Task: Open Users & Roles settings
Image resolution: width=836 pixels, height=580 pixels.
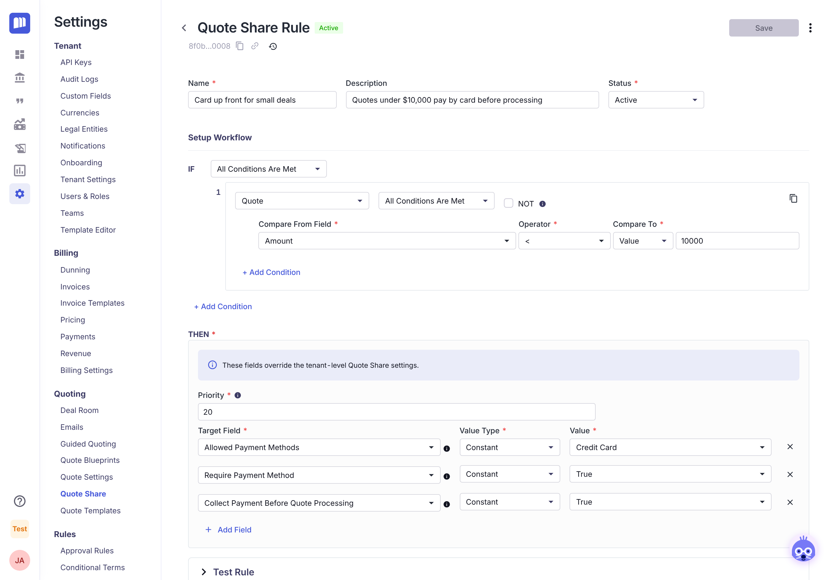Action: [x=85, y=196]
